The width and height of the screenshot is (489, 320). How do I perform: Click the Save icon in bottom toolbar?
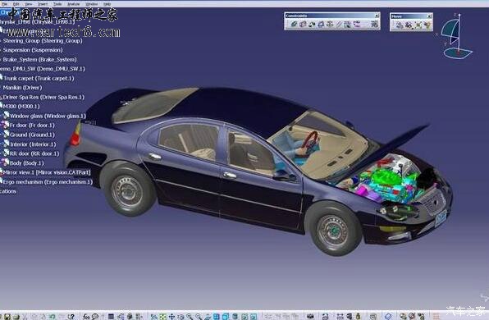(7, 317)
